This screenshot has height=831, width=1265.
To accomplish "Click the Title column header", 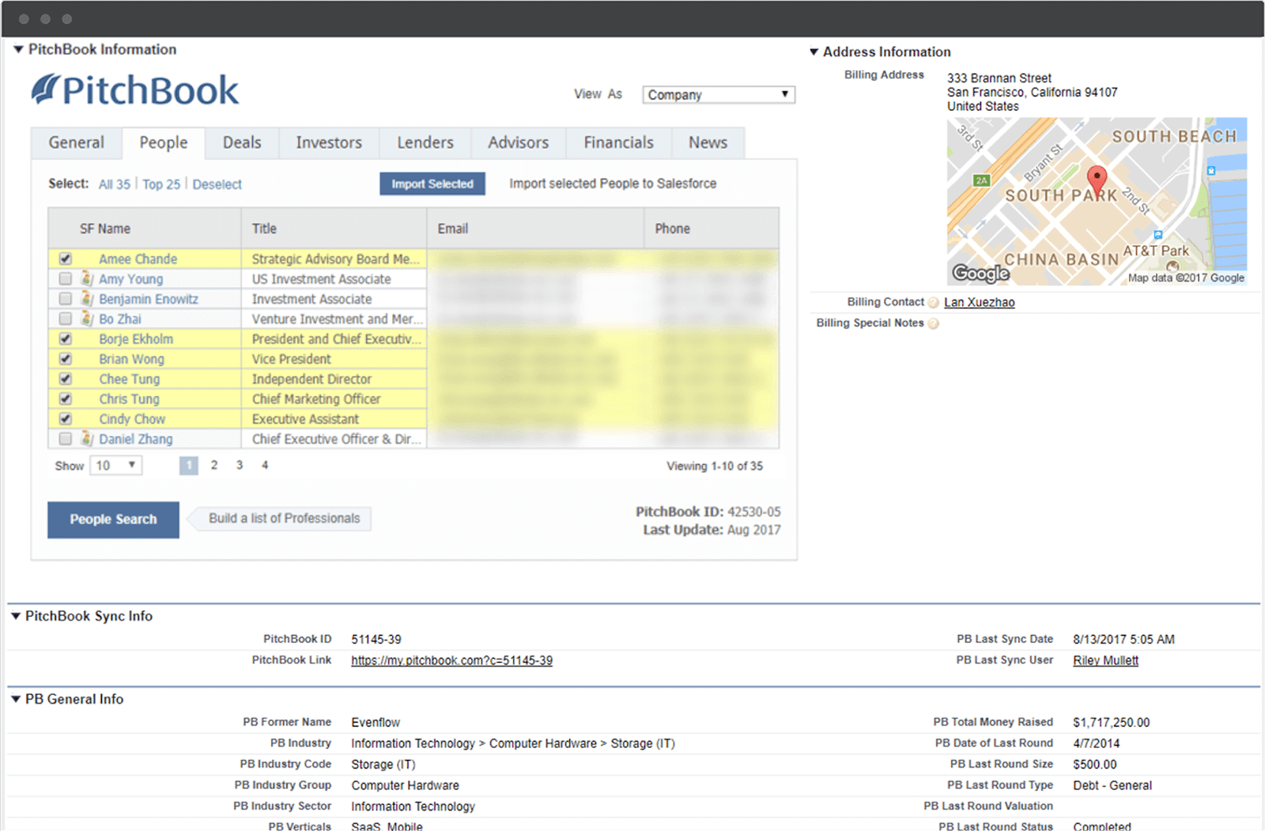I will (x=334, y=229).
